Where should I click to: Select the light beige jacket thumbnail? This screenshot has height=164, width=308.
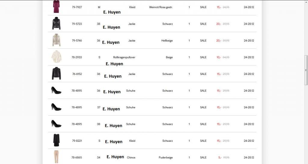56,40
